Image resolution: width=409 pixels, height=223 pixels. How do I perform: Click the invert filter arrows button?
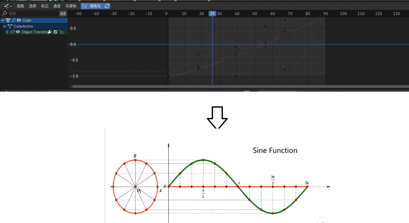click(x=63, y=13)
